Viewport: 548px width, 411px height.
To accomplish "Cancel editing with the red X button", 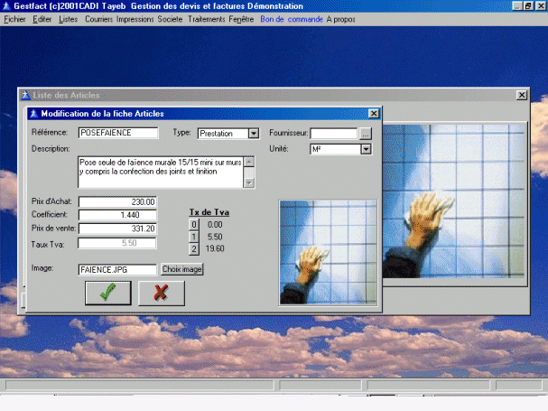I will pyautogui.click(x=161, y=293).
